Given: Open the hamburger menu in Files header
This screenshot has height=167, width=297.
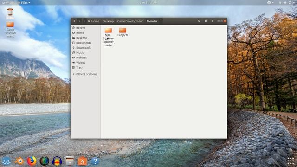Looking at the screenshot, I should [212, 21].
